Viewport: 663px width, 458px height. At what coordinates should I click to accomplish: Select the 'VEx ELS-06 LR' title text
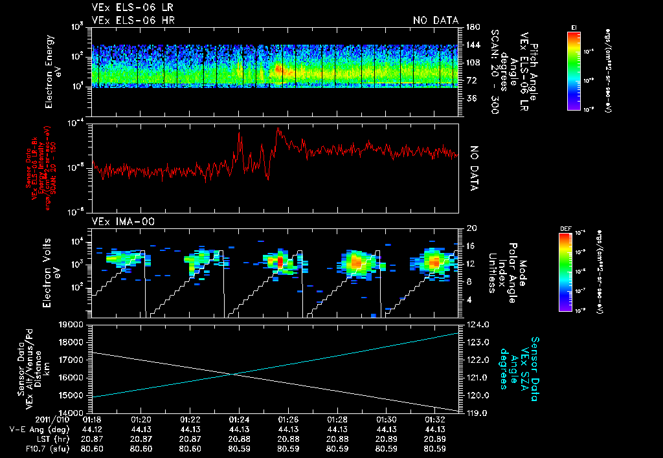132,7
